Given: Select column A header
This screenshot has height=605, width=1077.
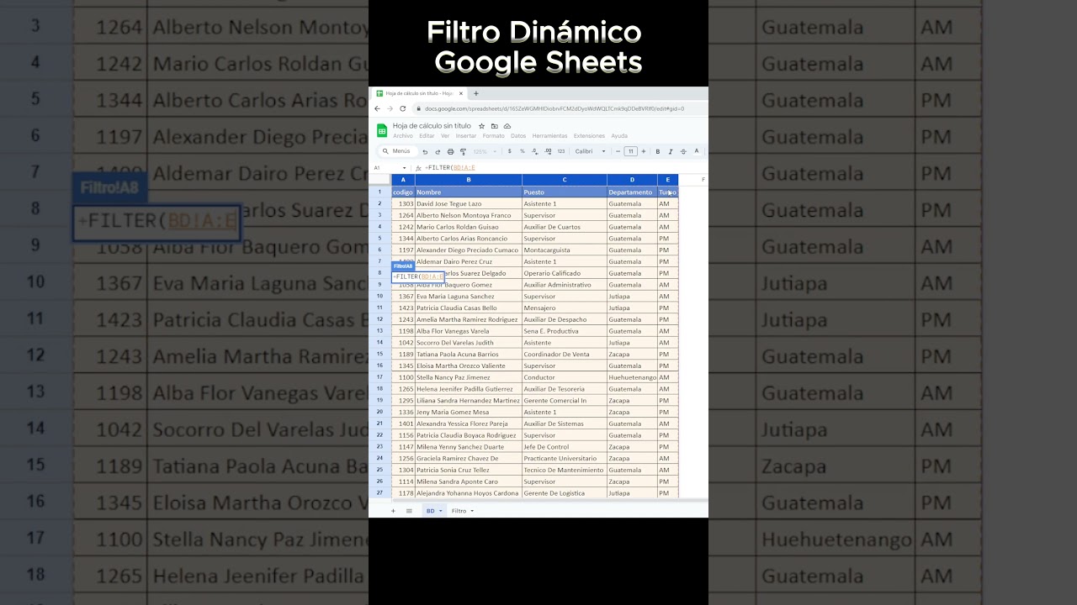Looking at the screenshot, I should pyautogui.click(x=403, y=180).
